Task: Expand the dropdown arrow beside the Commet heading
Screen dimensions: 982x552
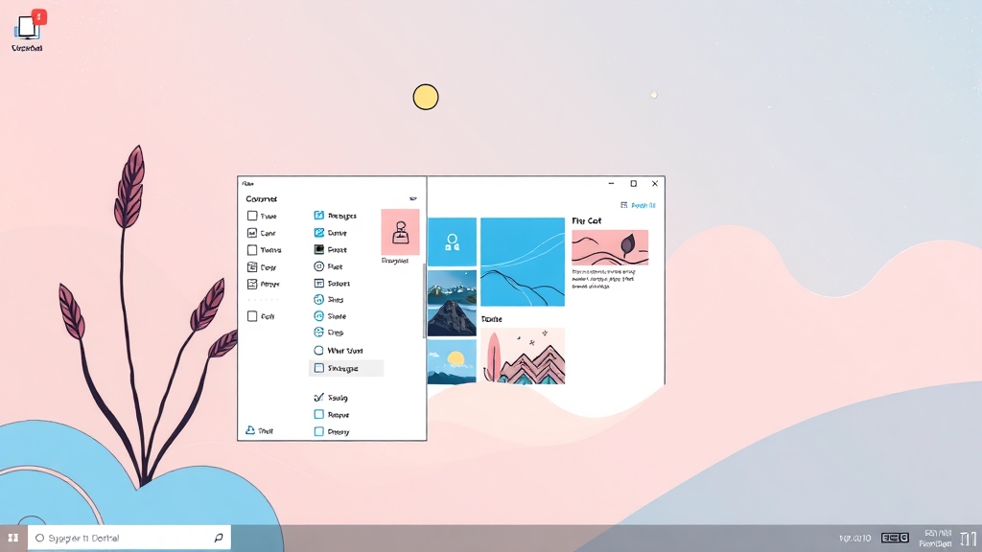Action: 412,199
